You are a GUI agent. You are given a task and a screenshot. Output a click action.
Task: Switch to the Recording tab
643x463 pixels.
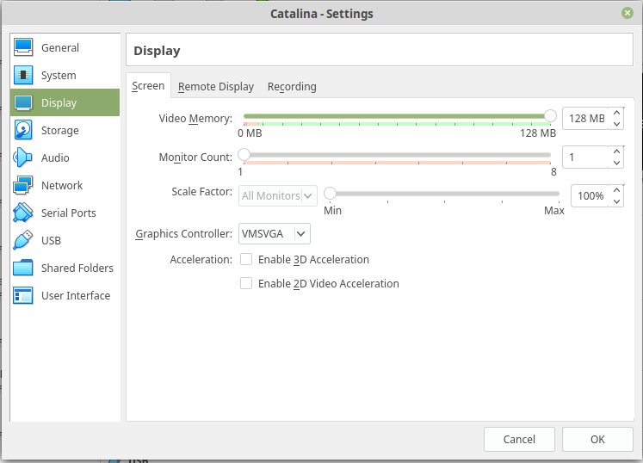click(292, 87)
